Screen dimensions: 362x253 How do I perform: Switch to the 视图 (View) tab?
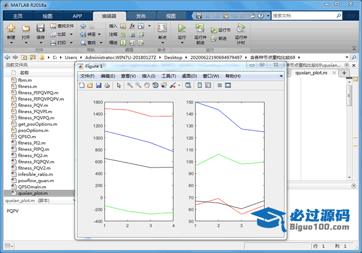pos(171,16)
